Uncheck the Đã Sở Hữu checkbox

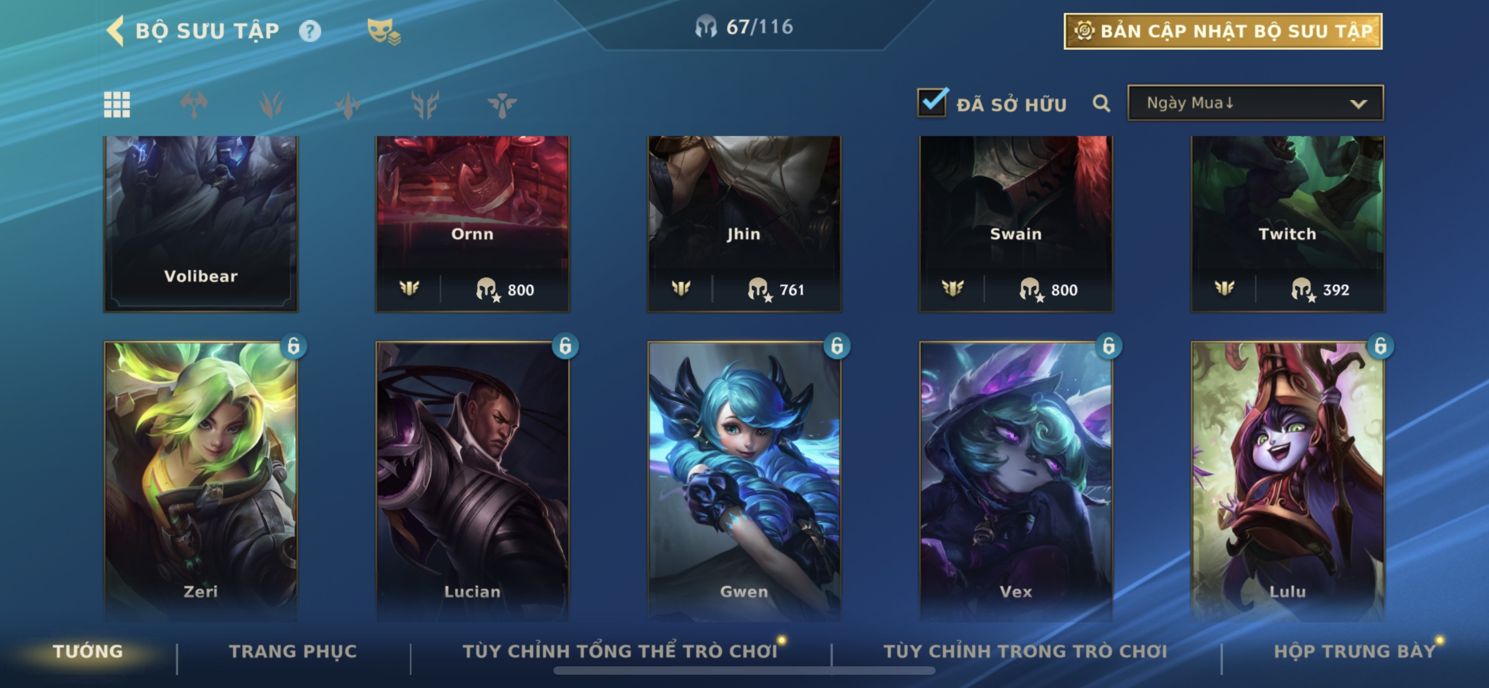[932, 102]
